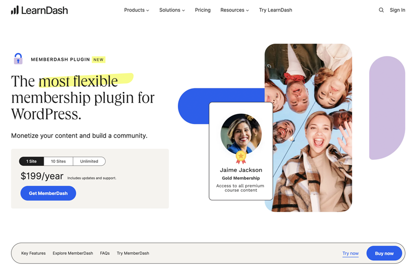
Task: Click 'Monetize your content and build a community.'
Action: click(79, 136)
